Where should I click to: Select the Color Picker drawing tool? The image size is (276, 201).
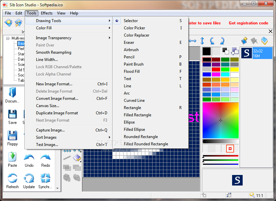(151, 28)
